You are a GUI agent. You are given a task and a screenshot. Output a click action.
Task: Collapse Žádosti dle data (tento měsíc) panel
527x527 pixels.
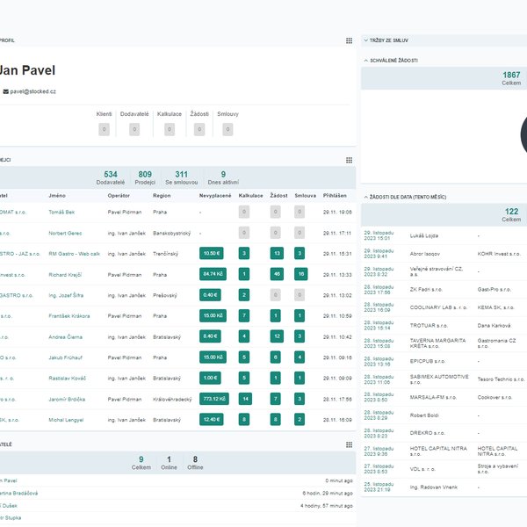365,195
